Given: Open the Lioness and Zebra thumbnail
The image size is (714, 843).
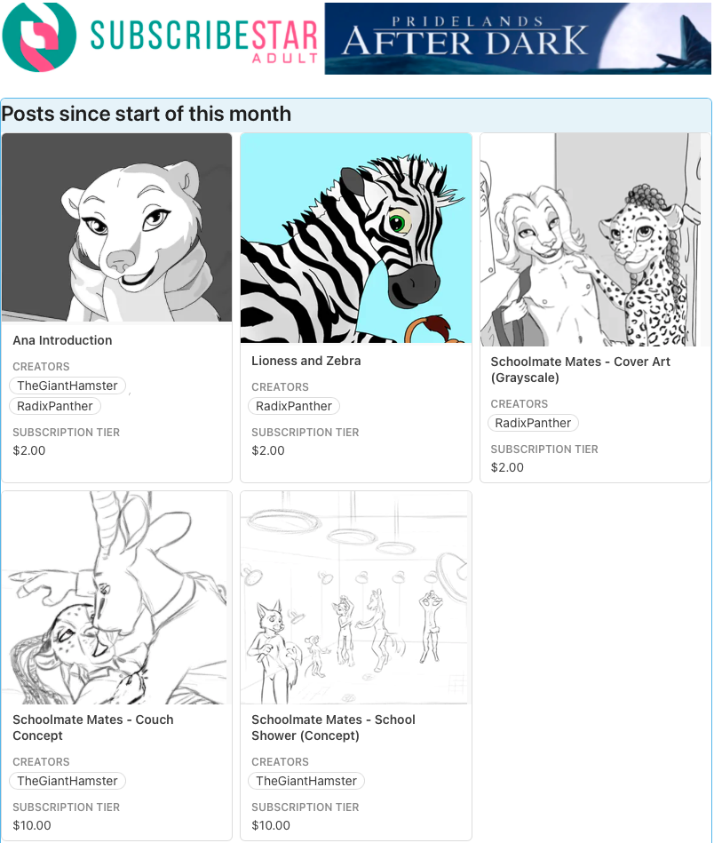Looking at the screenshot, I should (x=356, y=238).
